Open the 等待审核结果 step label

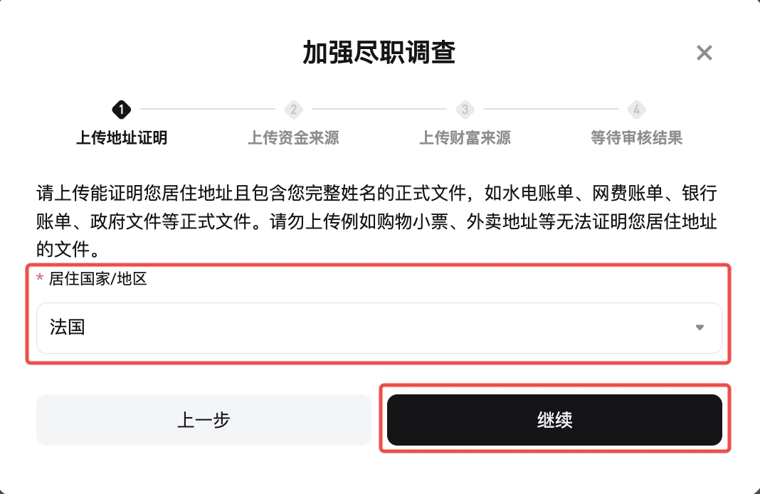[636, 137]
